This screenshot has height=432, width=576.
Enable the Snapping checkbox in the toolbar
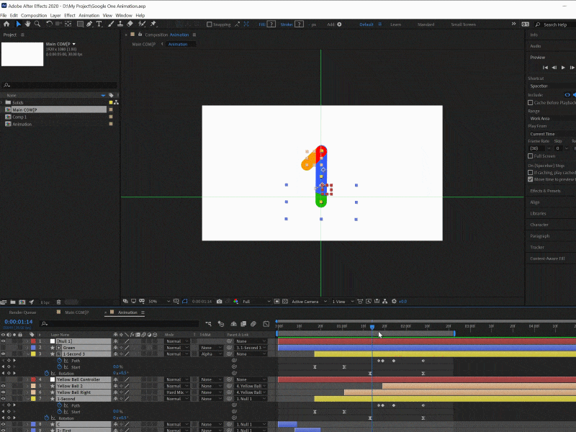click(210, 24)
